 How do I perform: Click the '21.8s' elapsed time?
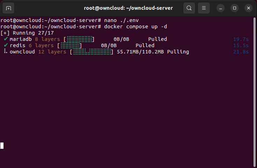[x=241, y=52]
